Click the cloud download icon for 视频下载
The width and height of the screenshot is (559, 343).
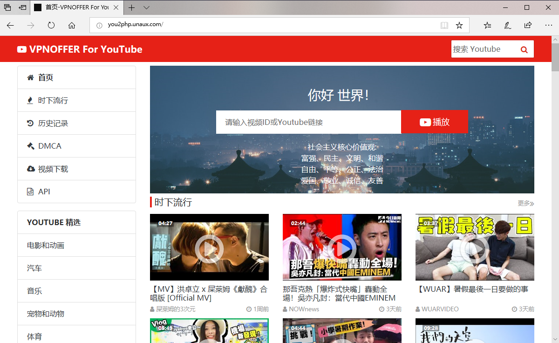tap(31, 169)
